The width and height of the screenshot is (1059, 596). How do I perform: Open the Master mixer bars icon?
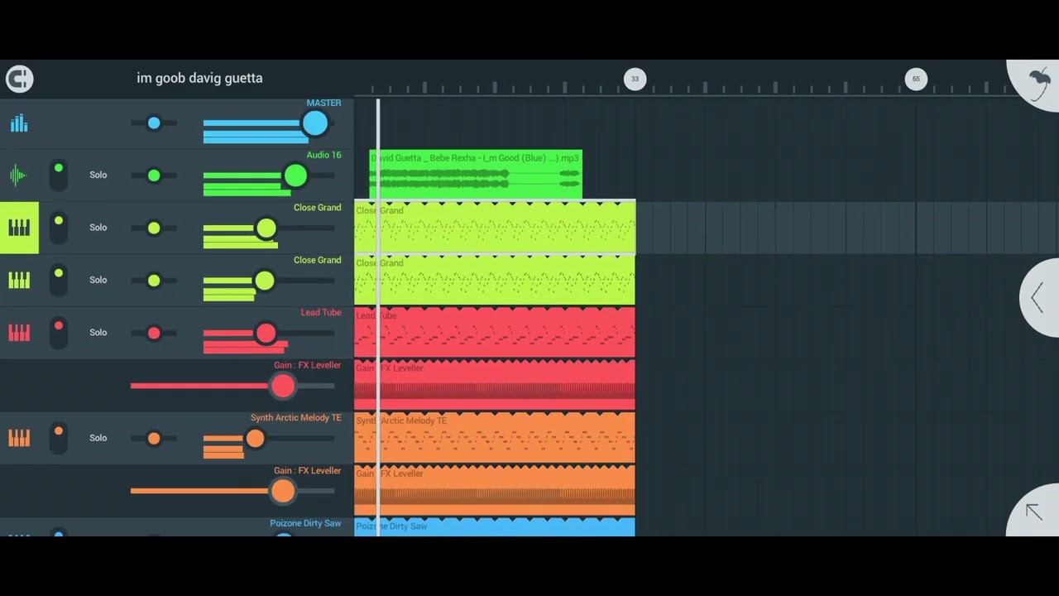click(x=19, y=124)
